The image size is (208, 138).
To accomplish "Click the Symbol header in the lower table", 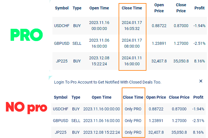I will (60, 97).
